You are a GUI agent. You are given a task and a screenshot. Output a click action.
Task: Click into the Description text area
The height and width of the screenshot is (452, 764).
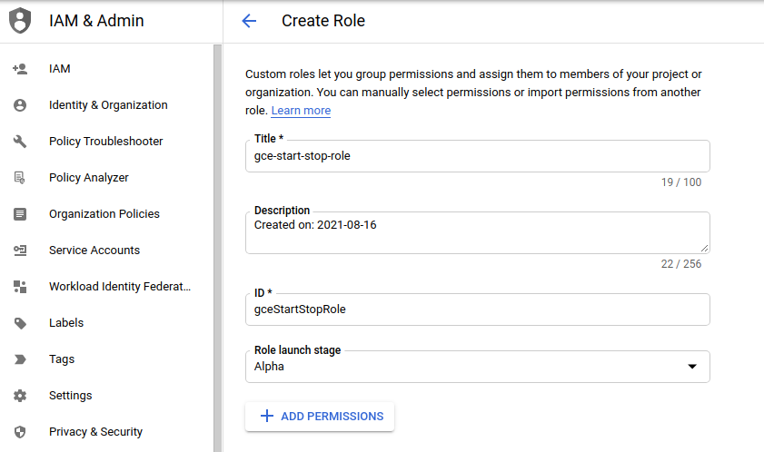coord(478,232)
